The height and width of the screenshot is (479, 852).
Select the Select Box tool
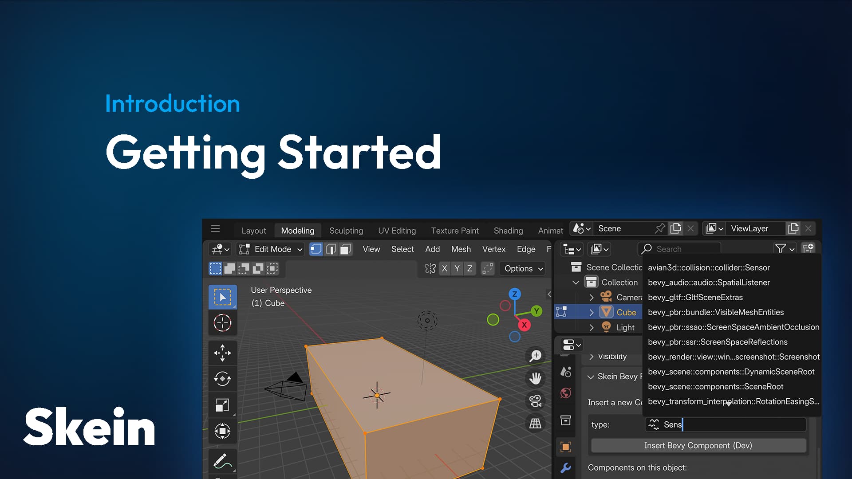click(222, 297)
